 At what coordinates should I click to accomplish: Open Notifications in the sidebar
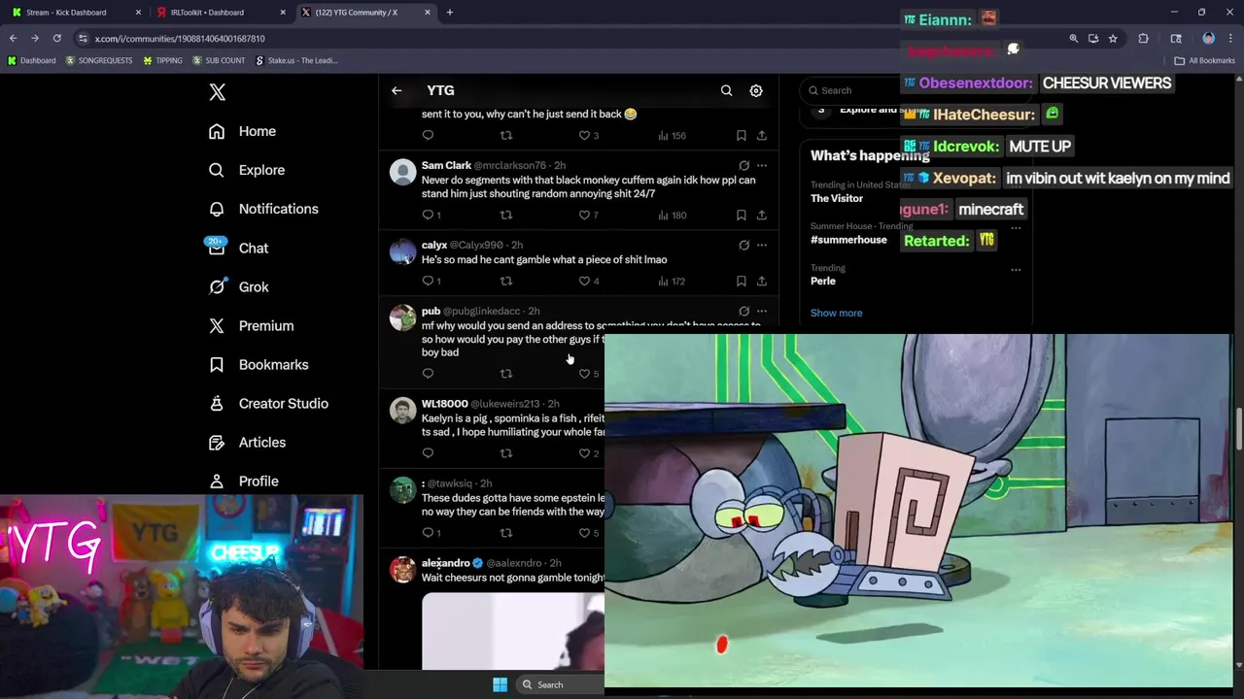pos(263,209)
